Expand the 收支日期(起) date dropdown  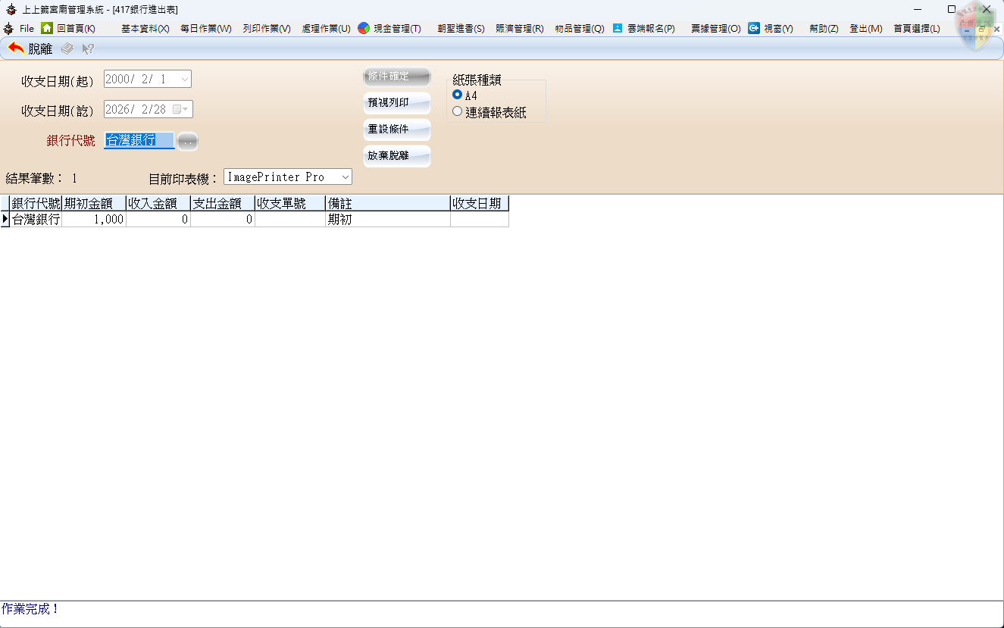[185, 79]
